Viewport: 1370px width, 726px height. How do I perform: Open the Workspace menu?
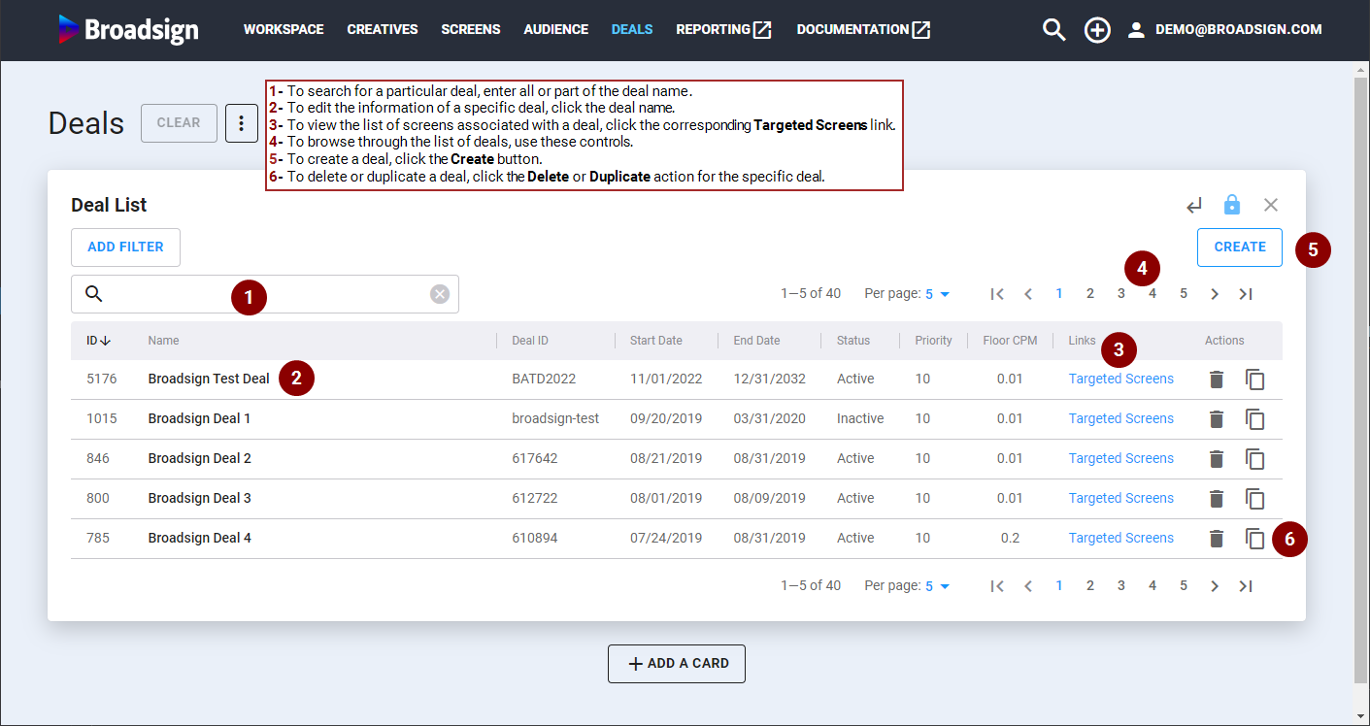click(x=284, y=30)
